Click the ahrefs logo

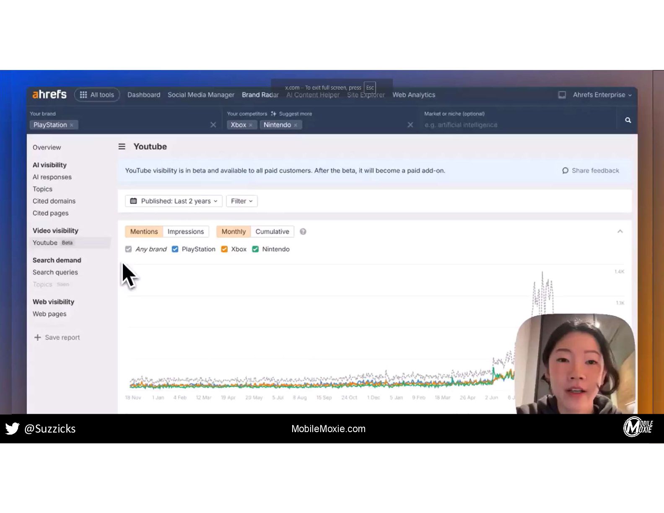click(x=49, y=94)
